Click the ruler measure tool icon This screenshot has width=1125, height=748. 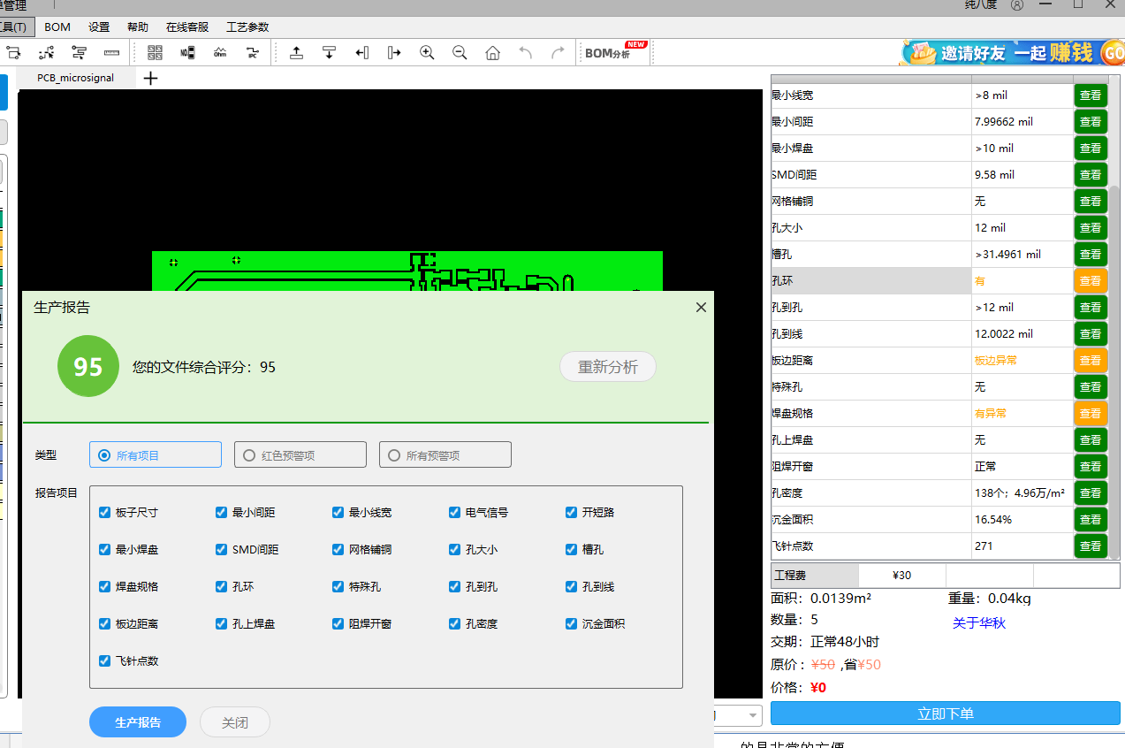coord(111,53)
